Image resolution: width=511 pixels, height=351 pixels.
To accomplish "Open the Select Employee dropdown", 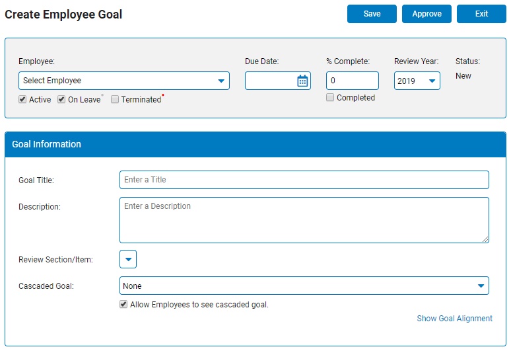I will tap(124, 81).
